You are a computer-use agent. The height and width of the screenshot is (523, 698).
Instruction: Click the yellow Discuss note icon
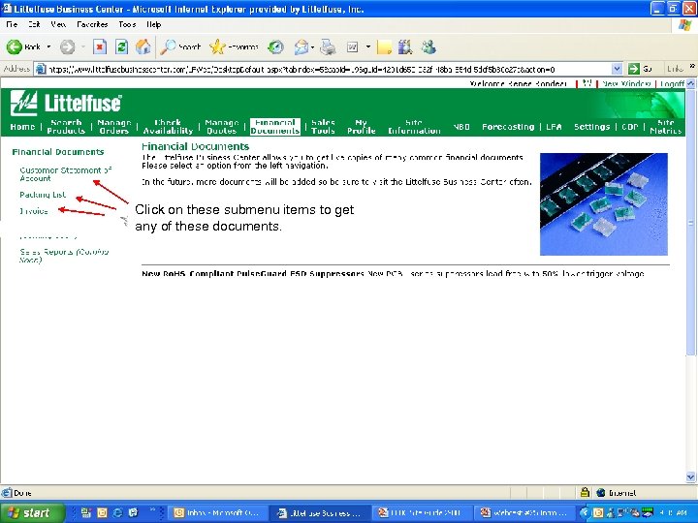click(x=384, y=47)
